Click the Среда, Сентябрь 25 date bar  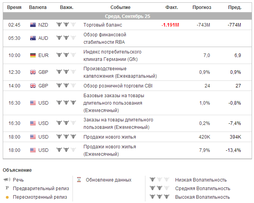point(127,16)
